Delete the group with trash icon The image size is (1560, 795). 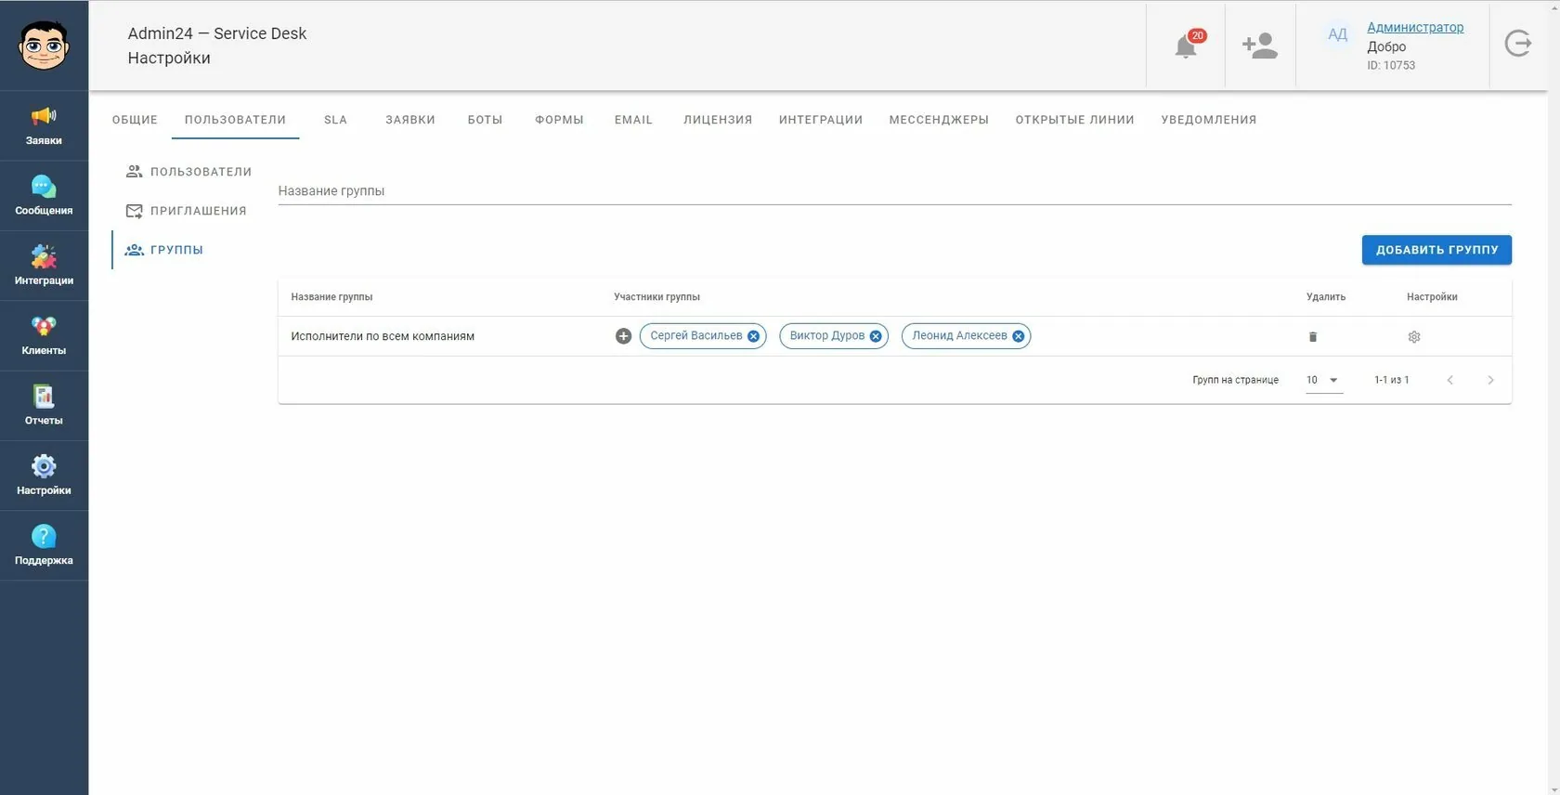coord(1313,337)
